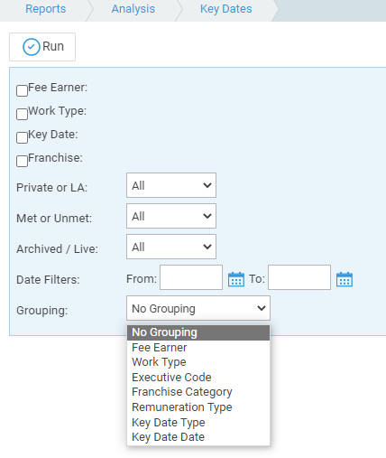The width and height of the screenshot is (386, 458).
Task: Toggle the Franchise checkbox
Action: tap(22, 161)
